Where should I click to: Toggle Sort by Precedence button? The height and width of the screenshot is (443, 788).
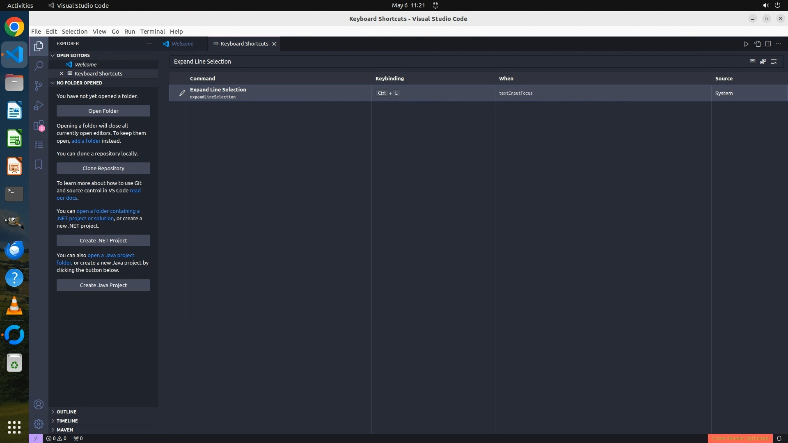point(763,62)
